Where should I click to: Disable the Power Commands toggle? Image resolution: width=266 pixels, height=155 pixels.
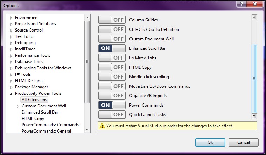pyautogui.click(x=112, y=105)
